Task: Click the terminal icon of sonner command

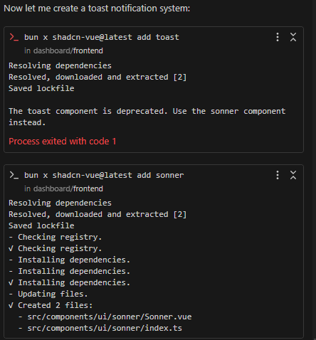Action: (x=14, y=175)
